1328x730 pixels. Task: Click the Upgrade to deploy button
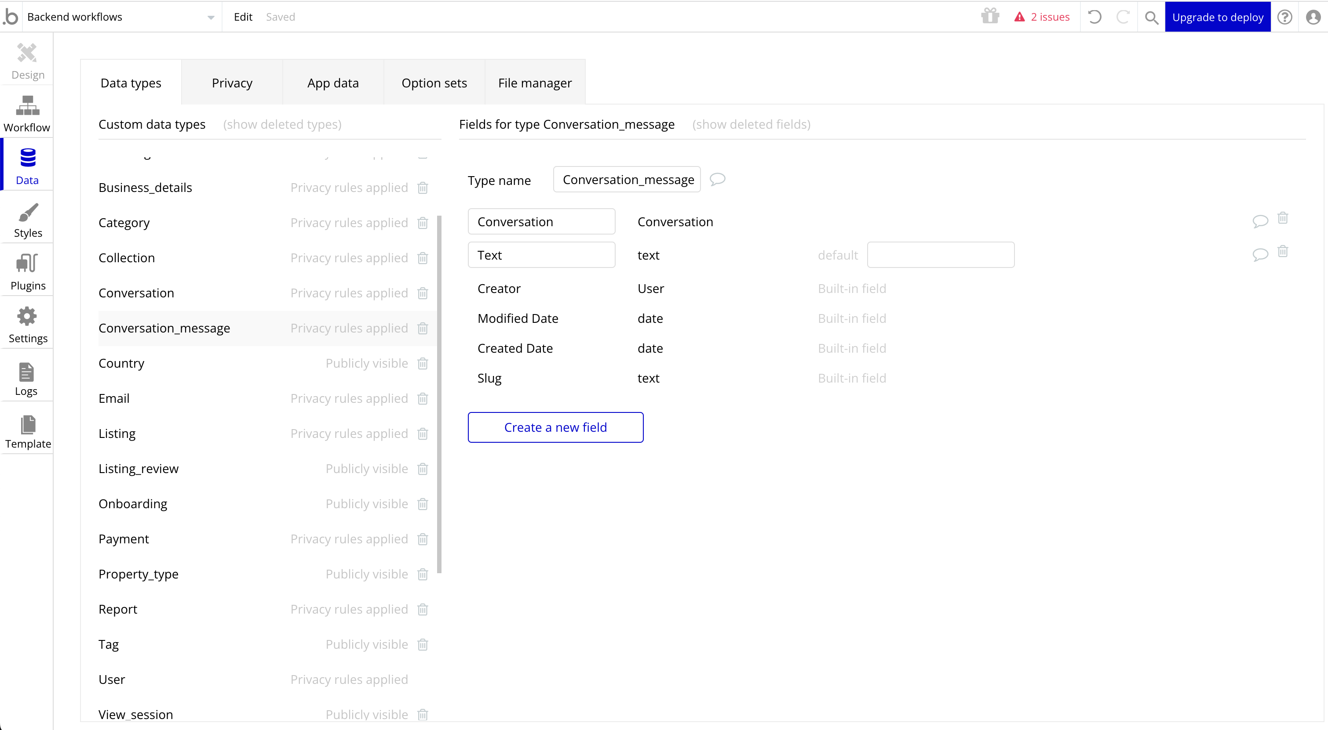1217,17
